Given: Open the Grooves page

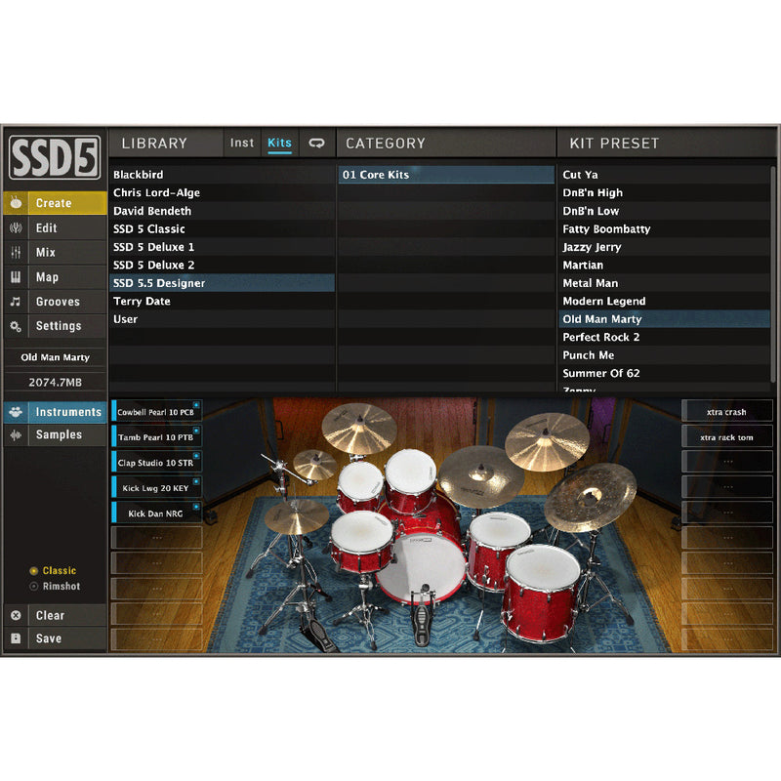Looking at the screenshot, I should coord(55,302).
